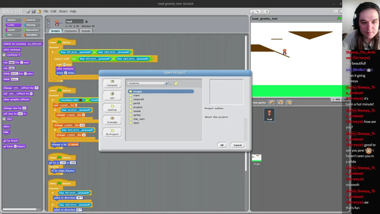The width and height of the screenshot is (380, 214).
Task: Set rotation style to left-right flip only
Action: 48,23
